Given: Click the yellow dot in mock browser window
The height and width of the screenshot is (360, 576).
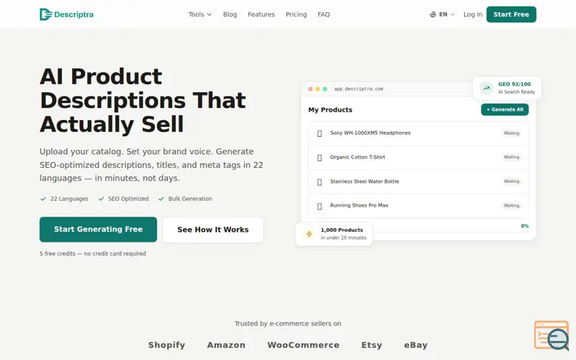Looking at the screenshot, I should pyautogui.click(x=318, y=89).
